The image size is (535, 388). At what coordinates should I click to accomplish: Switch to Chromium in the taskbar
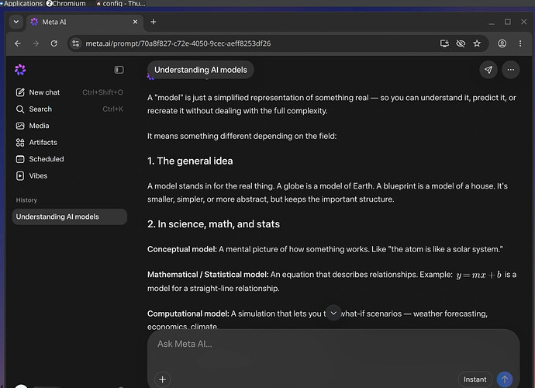[66, 3]
